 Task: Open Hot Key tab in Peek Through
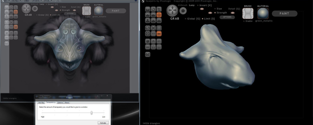(41, 103)
